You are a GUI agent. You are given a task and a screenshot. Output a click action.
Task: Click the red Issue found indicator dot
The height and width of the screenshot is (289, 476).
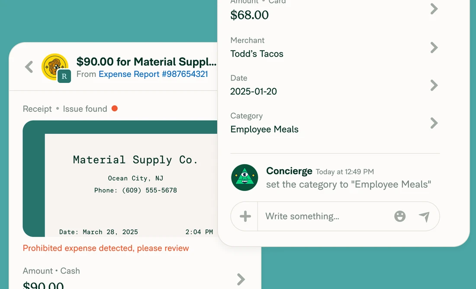point(115,109)
